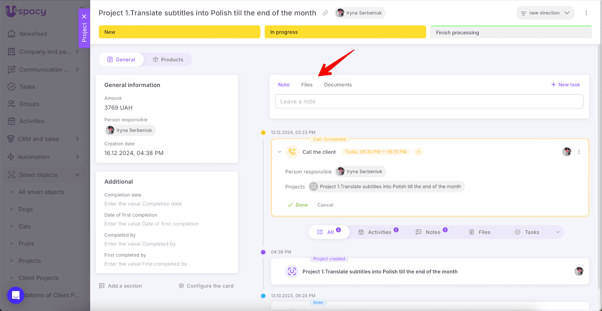
Task: Mark the call as Done
Action: 298,205
